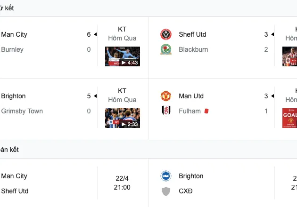Image resolution: width=297 pixels, height=207 pixels.
Task: Open the Sheff Utd vs Blackburn highlights thumbnail
Action: click(289, 56)
